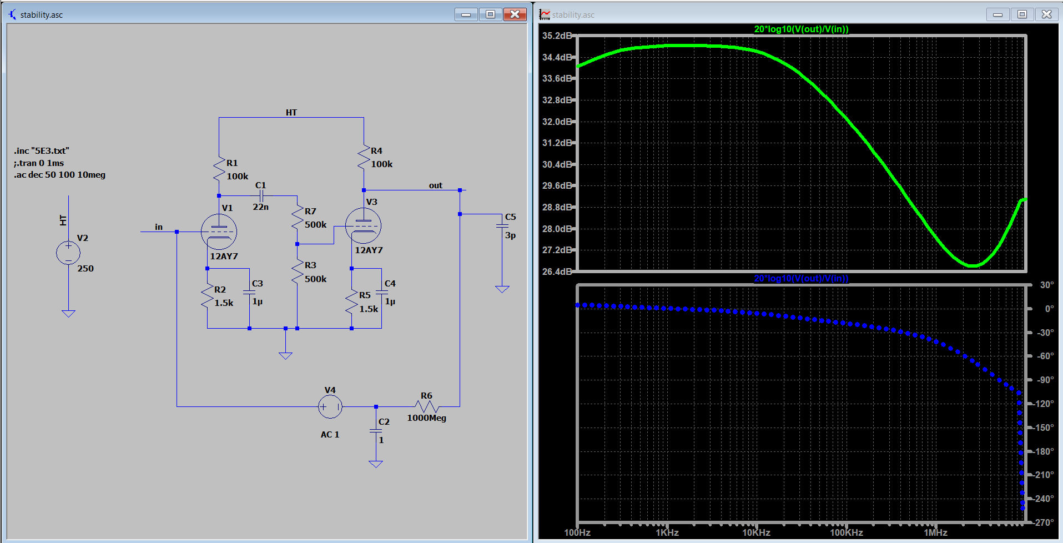Select resistor R6 symbol

[427, 406]
